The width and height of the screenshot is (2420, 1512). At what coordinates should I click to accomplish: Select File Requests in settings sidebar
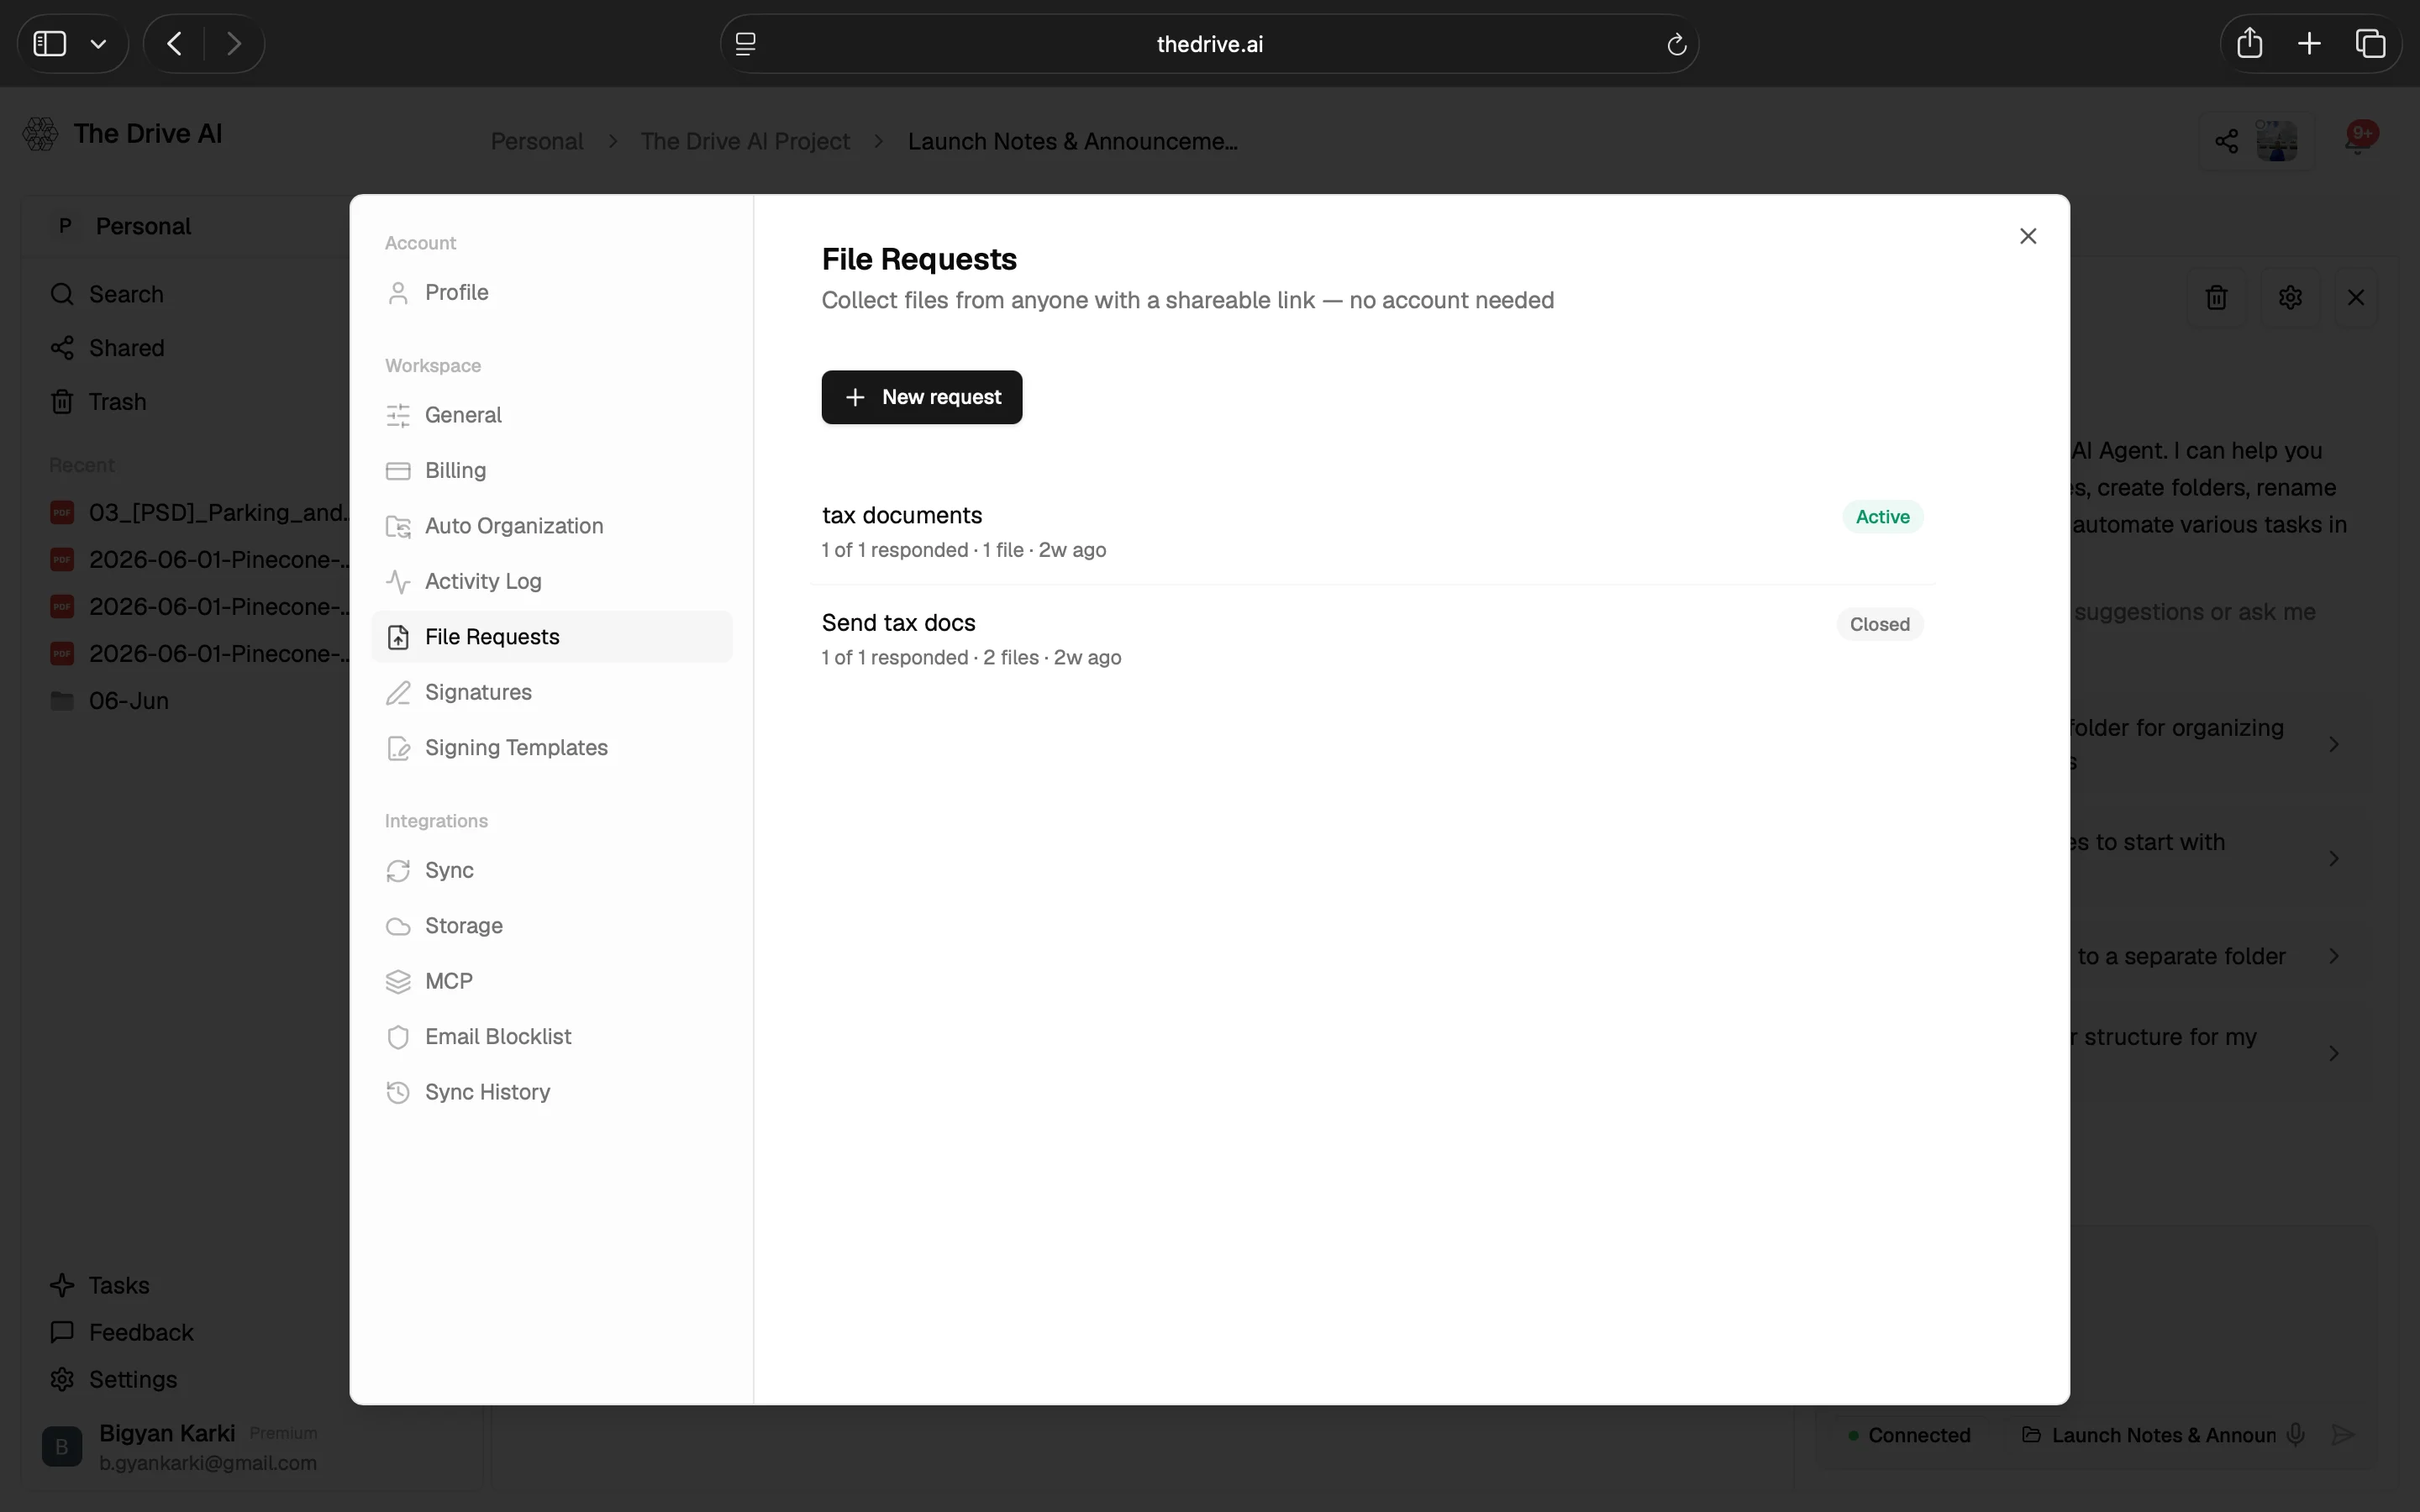tap(551, 637)
